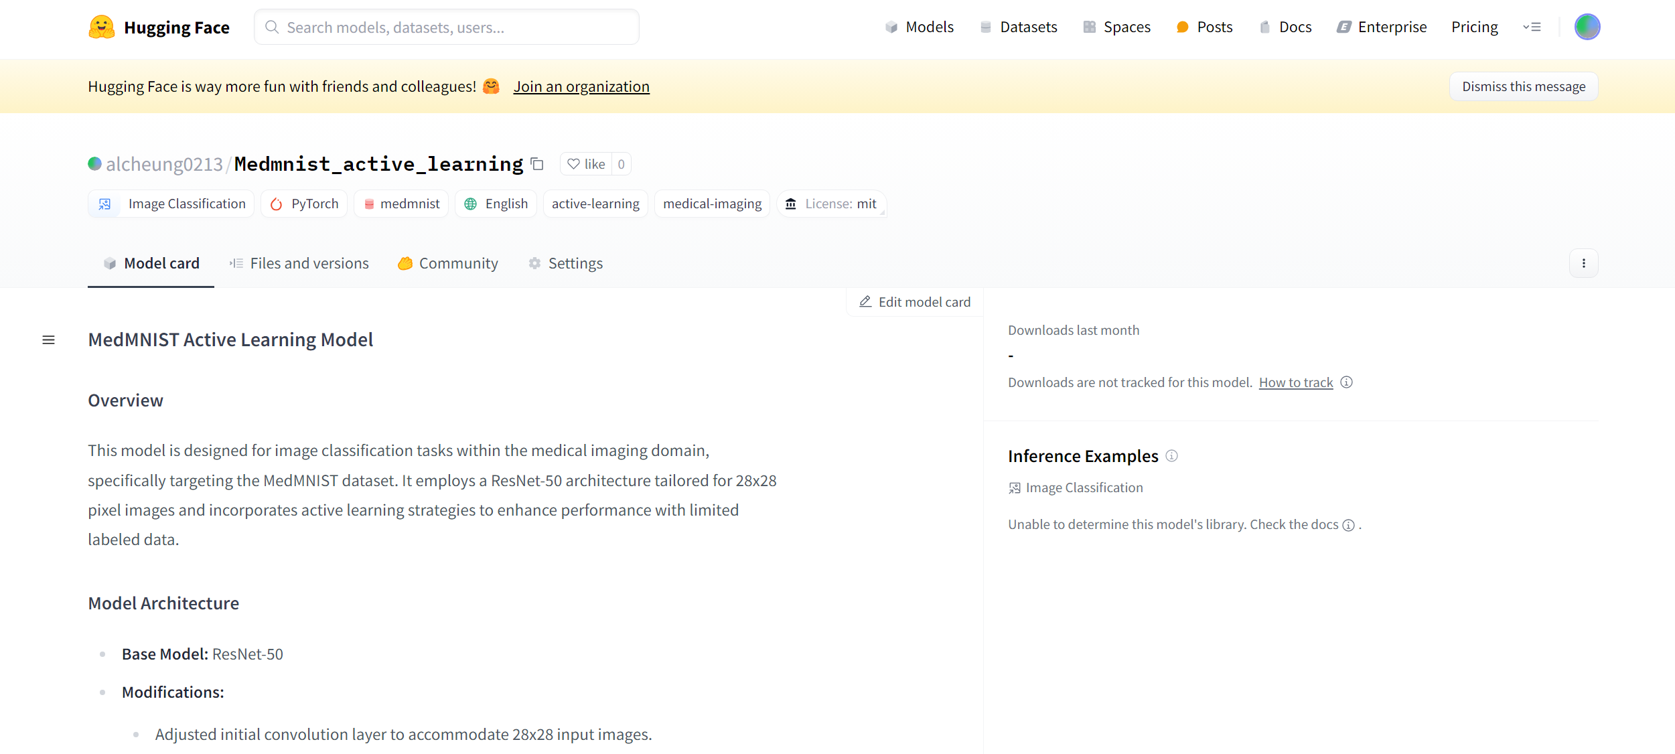Click info icon beside How to track

(1347, 382)
